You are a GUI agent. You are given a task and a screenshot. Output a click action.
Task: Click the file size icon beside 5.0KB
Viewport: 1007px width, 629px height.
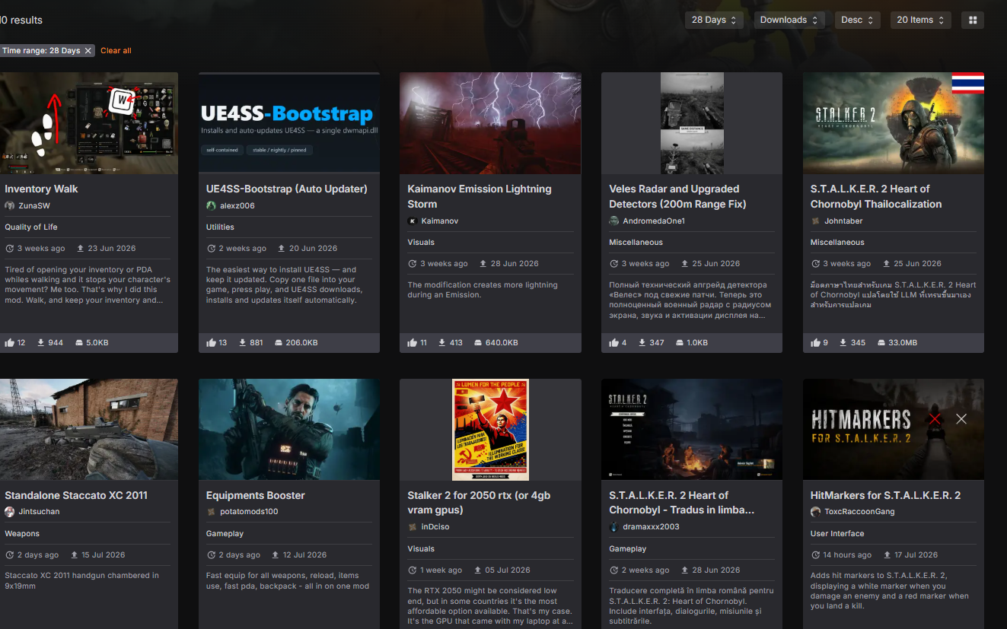click(79, 343)
